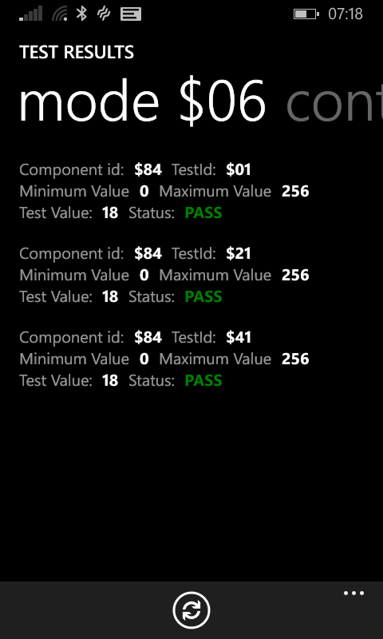This screenshot has width=383, height=639.
Task: Select the 'mode $06' pivot header
Action: 142,102
